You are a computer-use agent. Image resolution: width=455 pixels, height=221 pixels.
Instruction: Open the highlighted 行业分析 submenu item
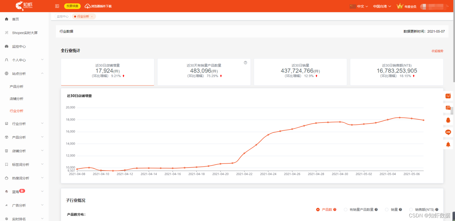(16, 111)
